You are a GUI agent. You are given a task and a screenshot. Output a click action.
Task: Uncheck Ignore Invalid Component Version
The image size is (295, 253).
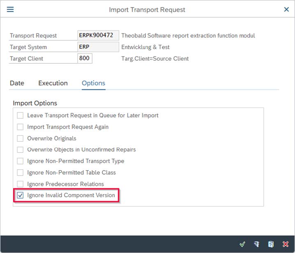pos(20,195)
